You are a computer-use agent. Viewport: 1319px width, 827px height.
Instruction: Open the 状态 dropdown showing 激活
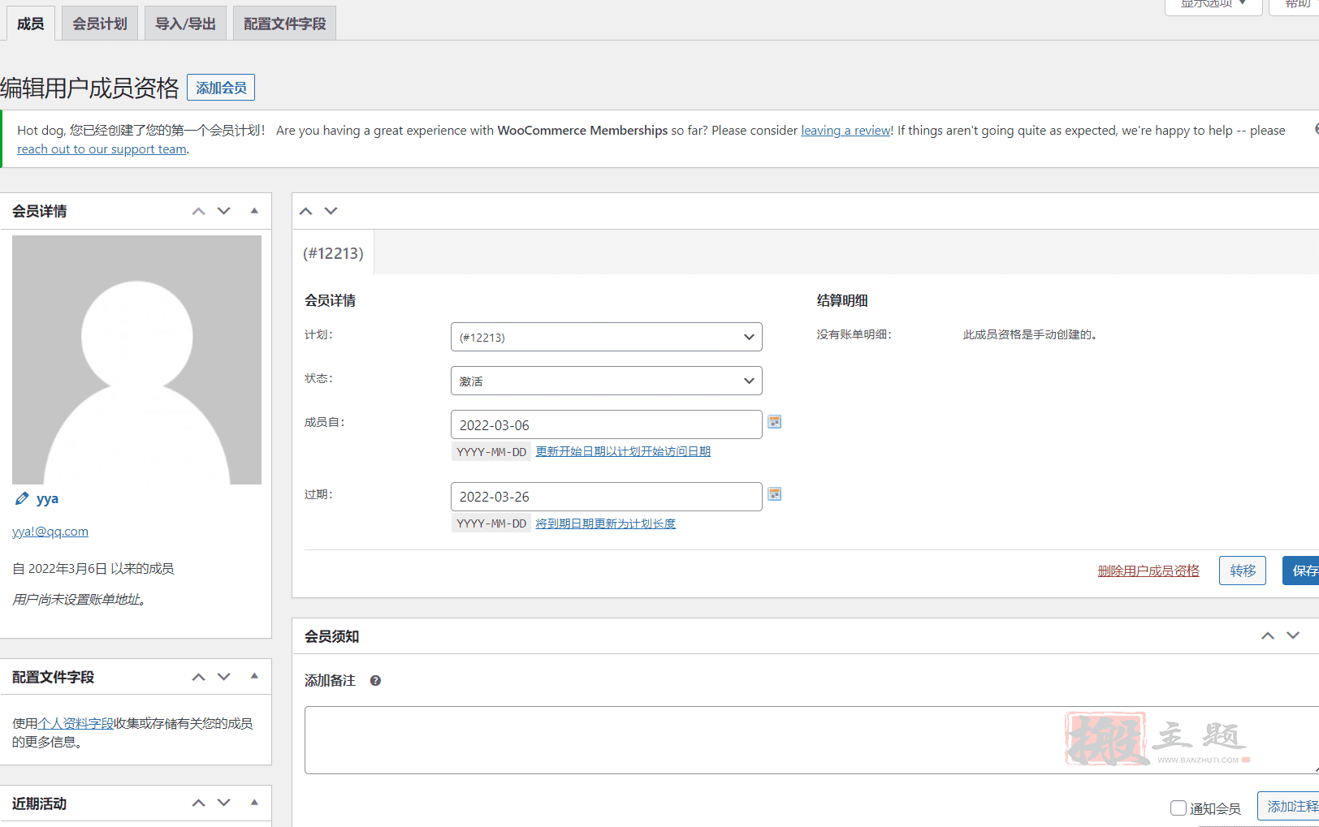[x=607, y=381]
